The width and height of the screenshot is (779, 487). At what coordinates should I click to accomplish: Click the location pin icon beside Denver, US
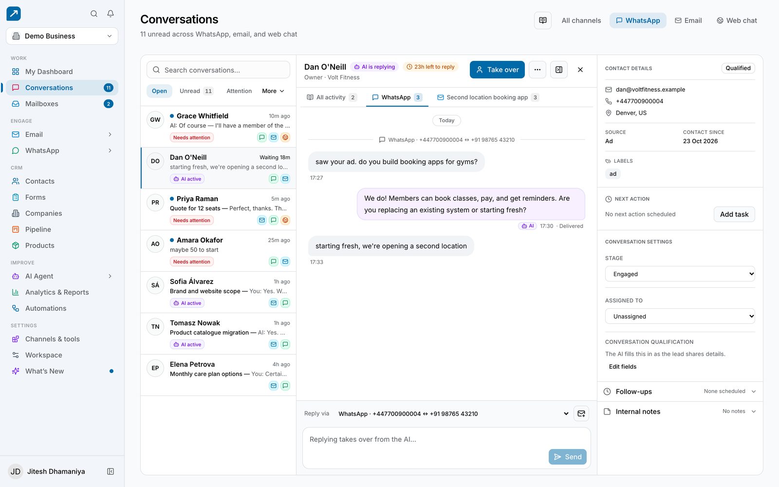[x=609, y=113]
